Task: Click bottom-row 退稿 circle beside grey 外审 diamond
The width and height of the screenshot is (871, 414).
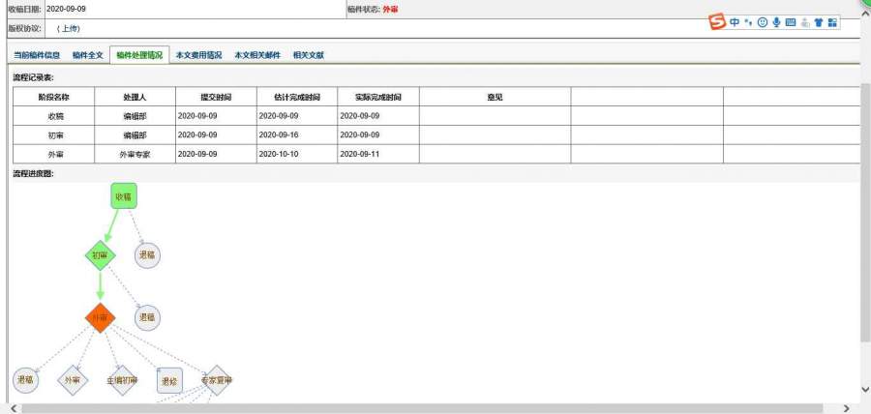Action: (25, 380)
